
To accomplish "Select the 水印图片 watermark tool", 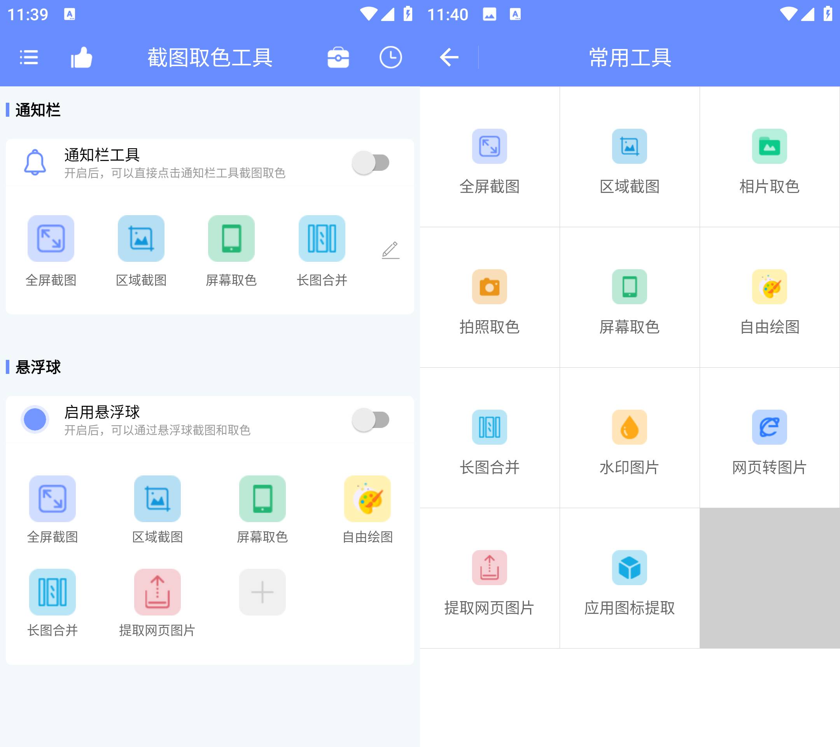I will tap(629, 427).
